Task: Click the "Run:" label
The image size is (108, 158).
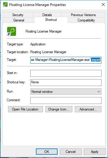Action: pyautogui.click(x=10, y=91)
